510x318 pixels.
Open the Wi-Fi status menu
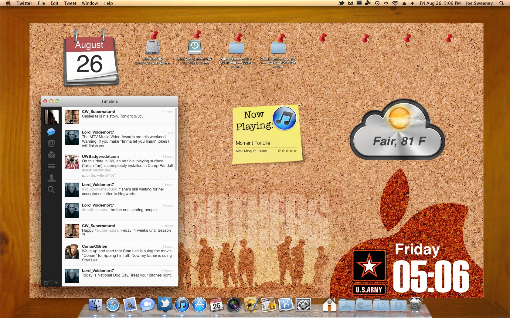pyautogui.click(x=395, y=3)
